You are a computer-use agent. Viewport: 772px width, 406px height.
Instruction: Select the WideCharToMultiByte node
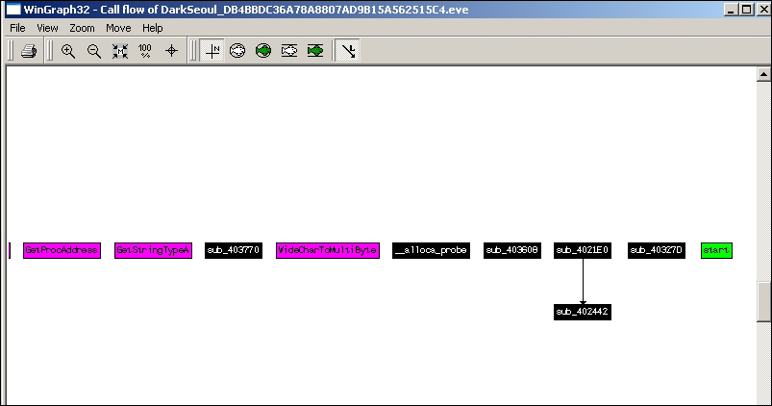pos(328,250)
